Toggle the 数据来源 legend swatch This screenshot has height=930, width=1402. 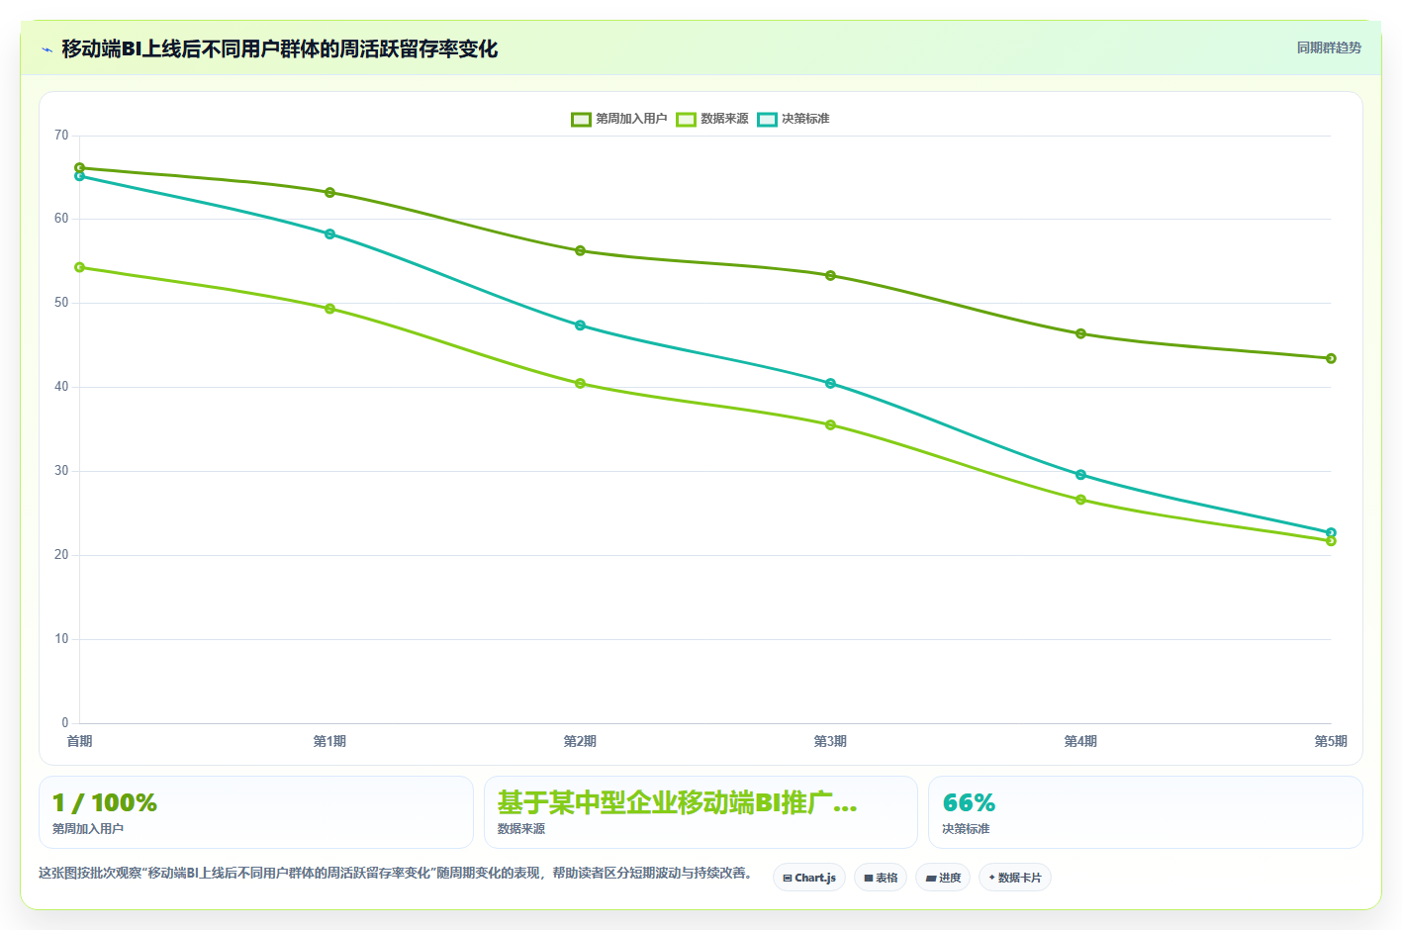pyautogui.click(x=687, y=119)
